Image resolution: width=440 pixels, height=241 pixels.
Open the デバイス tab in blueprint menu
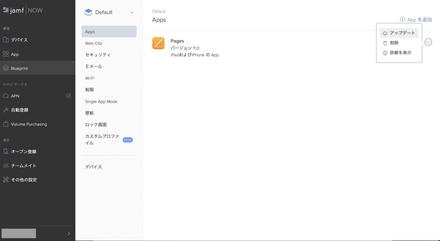coord(109,167)
